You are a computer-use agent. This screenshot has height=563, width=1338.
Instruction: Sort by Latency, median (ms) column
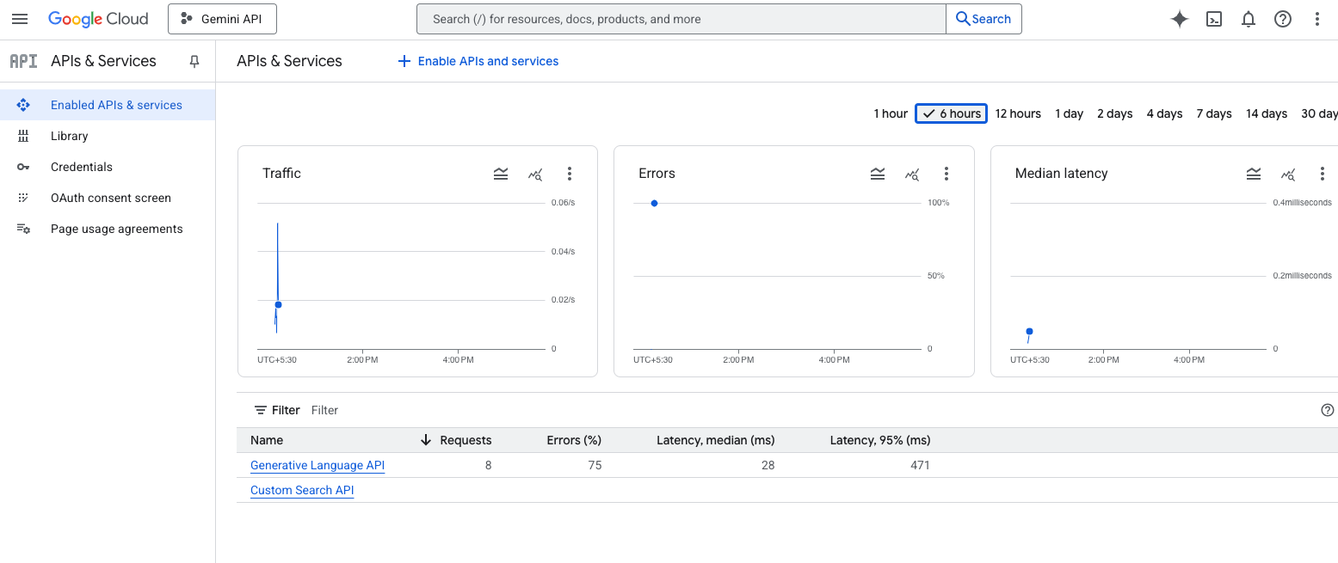coord(716,440)
